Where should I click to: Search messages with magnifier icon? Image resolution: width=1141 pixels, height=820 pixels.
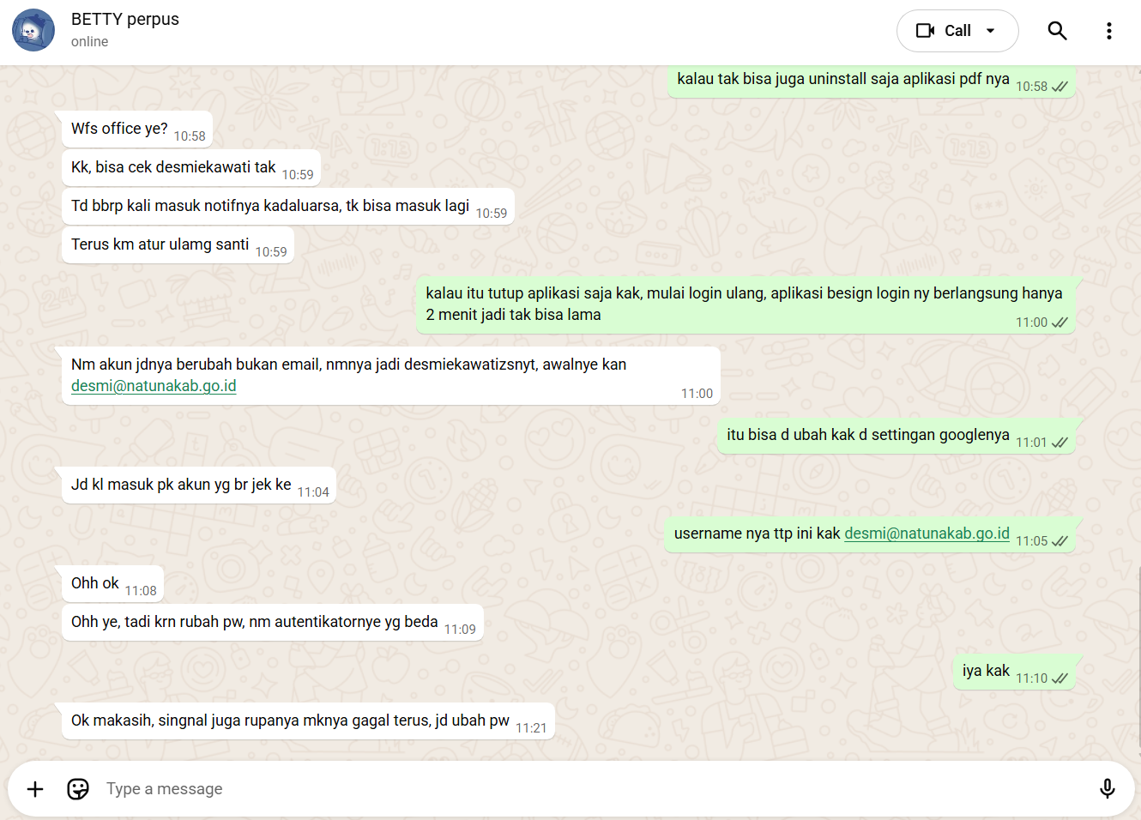point(1057,31)
